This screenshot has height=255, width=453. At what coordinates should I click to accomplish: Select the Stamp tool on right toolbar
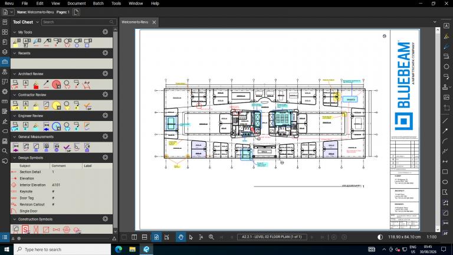pos(445,87)
